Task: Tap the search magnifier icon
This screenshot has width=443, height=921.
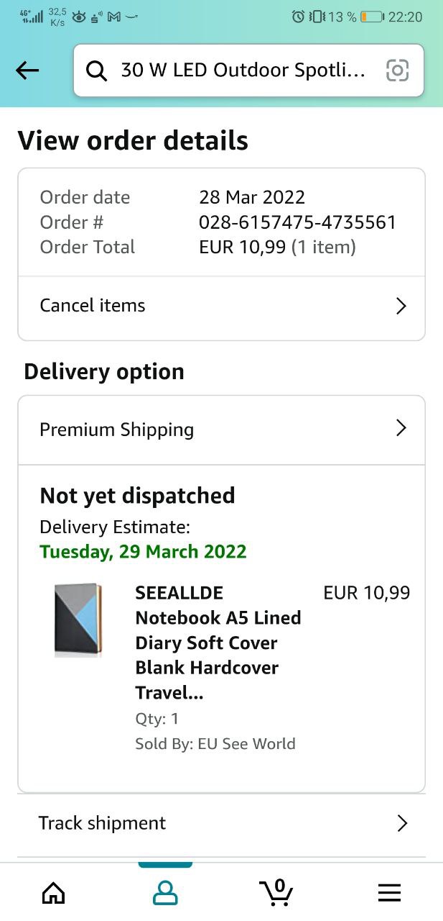Action: 95,71
